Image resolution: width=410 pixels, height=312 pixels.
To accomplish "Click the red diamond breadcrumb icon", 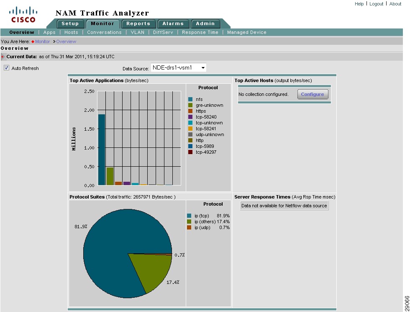I will click(x=33, y=41).
